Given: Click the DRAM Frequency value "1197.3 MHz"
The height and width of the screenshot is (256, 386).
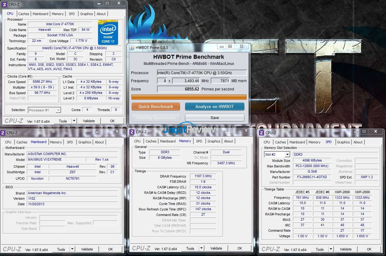Looking at the screenshot, I should (x=203, y=176).
